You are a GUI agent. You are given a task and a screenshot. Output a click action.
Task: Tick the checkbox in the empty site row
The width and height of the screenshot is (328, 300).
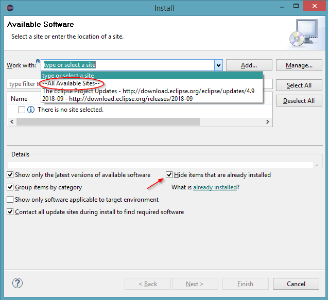coord(22,110)
